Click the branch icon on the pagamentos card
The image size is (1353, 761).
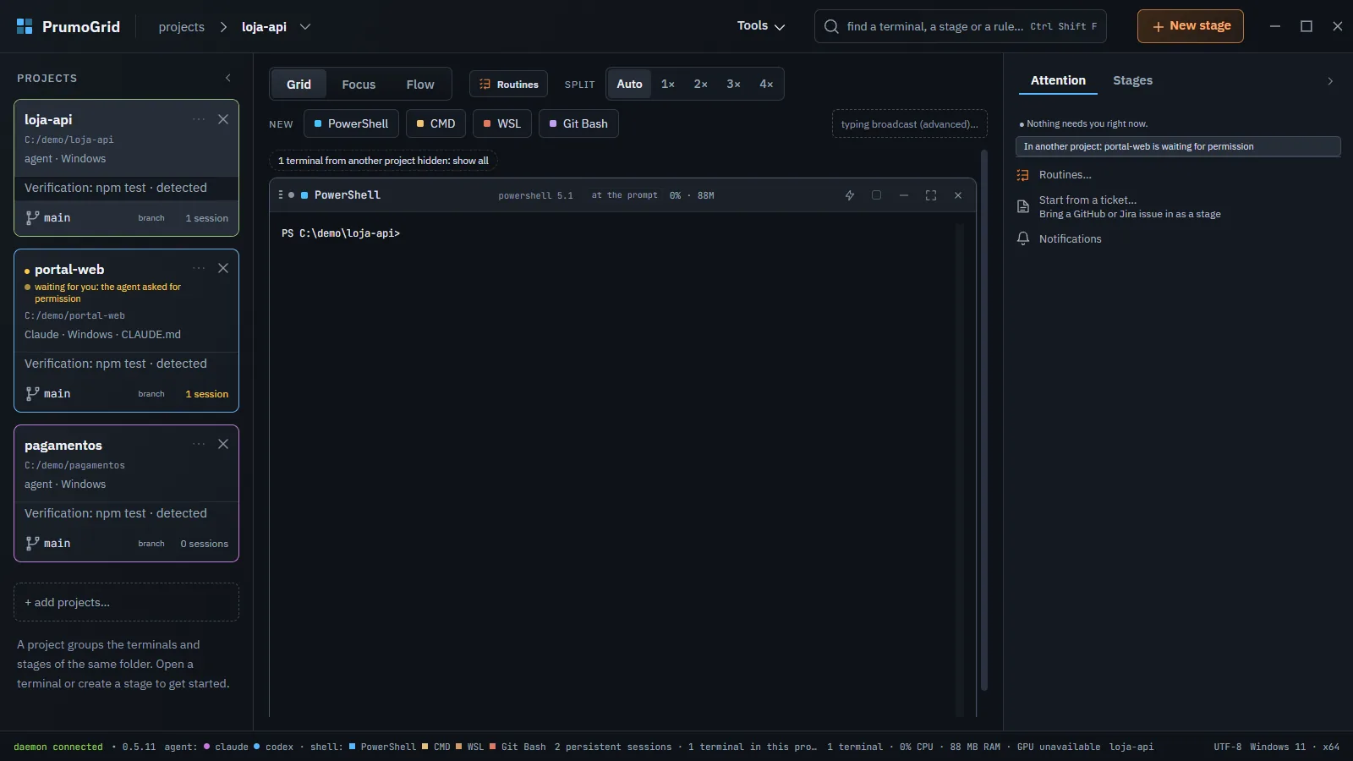(32, 543)
